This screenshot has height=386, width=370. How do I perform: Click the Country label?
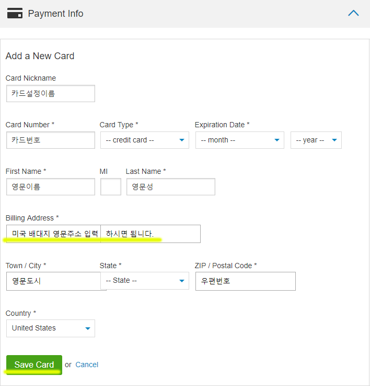coord(21,313)
